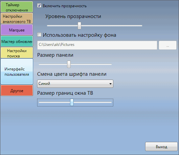The height and width of the screenshot is (155, 179).
Task: Click the Смена цвета шрифта панели label
Action: click(x=72, y=74)
